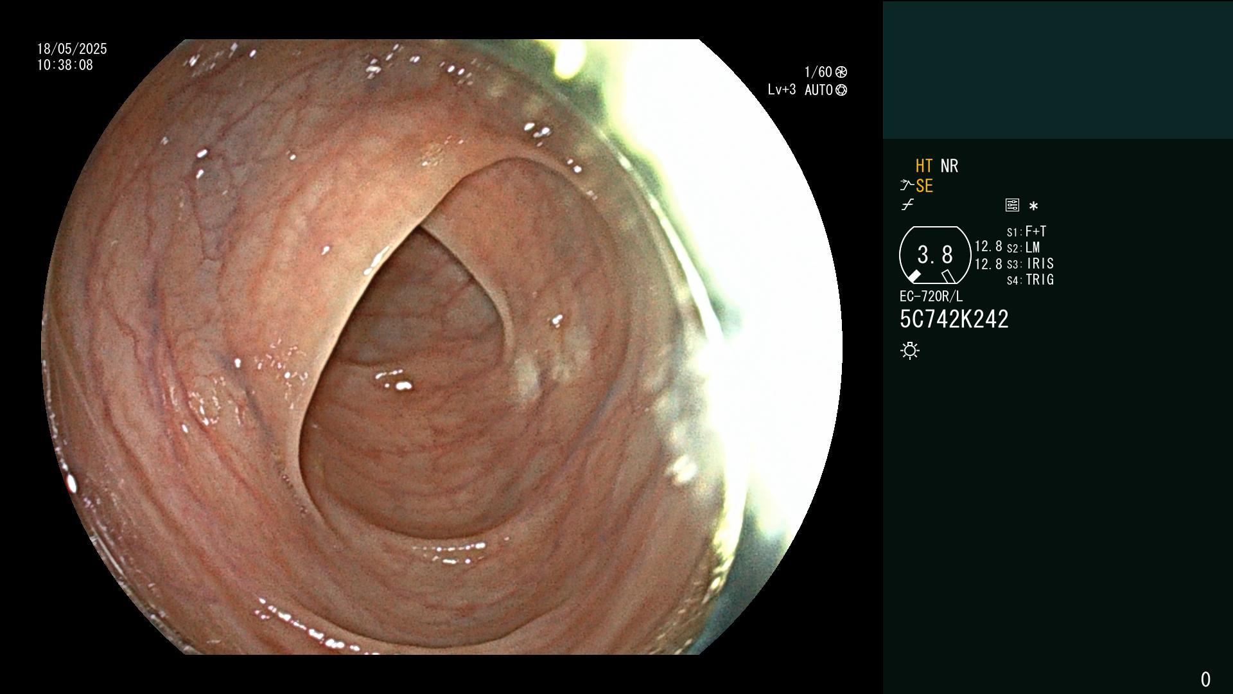Click the date 18/05/2025

tap(72, 49)
